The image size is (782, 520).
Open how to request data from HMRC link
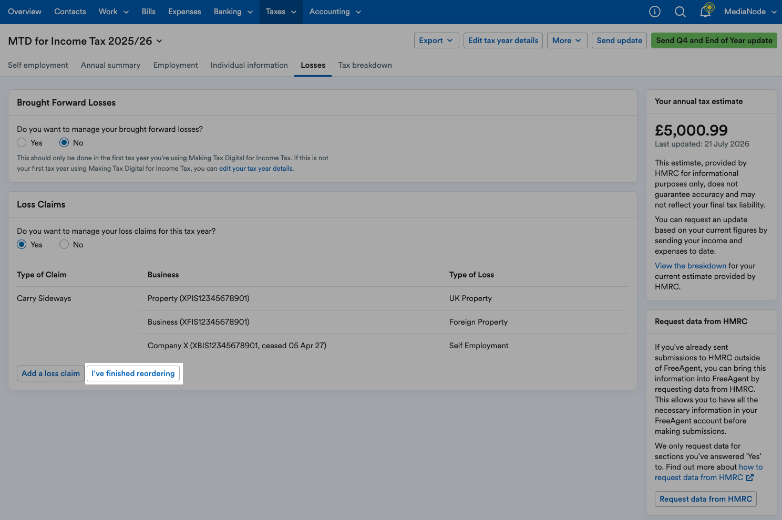[709, 472]
